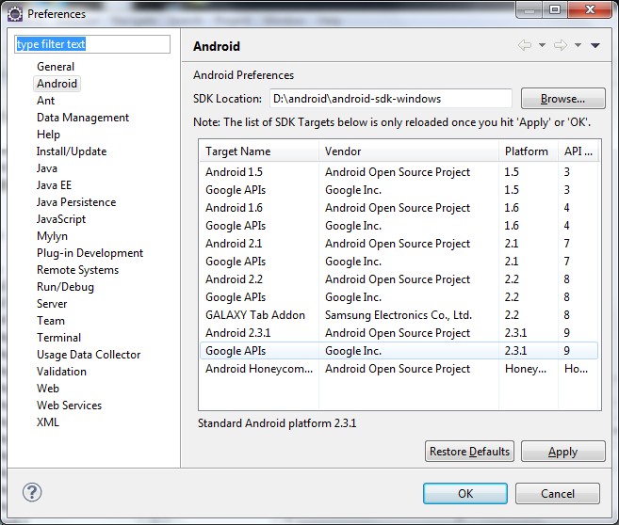This screenshot has height=525, width=619.
Task: Select Java EE in the tree
Action: point(54,185)
